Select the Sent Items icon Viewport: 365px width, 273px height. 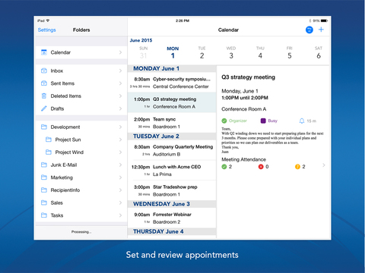[x=44, y=83]
